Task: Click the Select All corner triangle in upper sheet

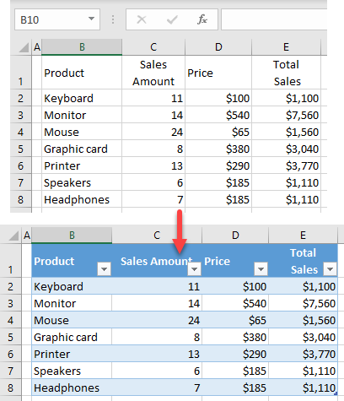Action: (24, 47)
